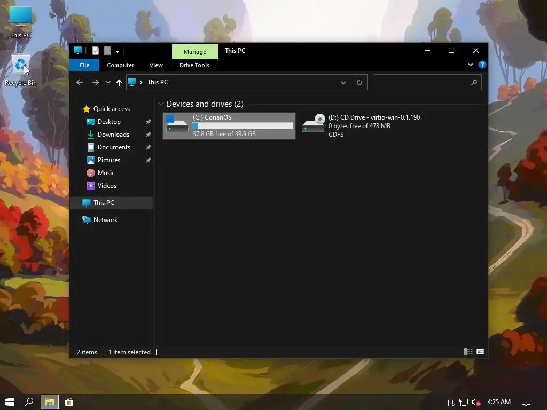Click the "37.8 GB free of 39.9 GB" text

click(224, 134)
